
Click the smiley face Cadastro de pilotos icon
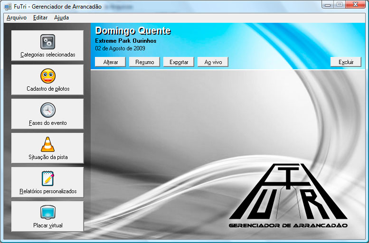(x=47, y=76)
